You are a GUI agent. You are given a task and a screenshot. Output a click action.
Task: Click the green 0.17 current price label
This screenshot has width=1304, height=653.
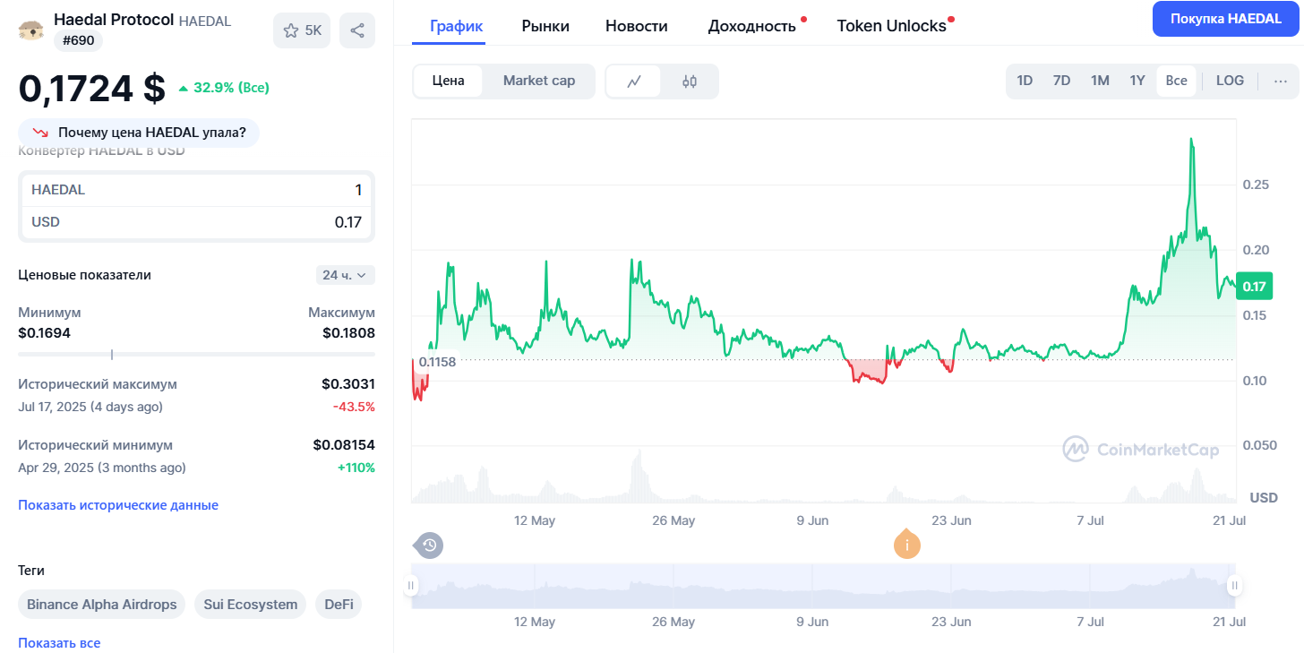tap(1254, 287)
